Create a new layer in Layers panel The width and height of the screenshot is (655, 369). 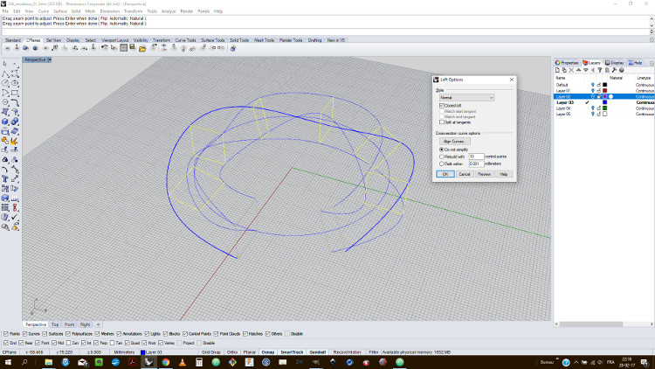(557, 70)
